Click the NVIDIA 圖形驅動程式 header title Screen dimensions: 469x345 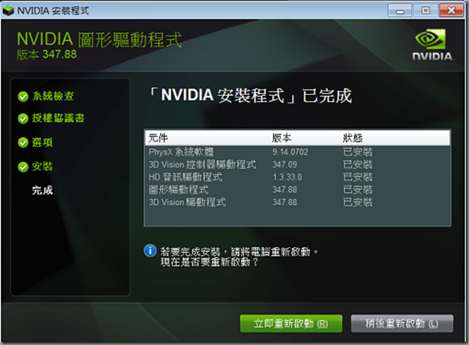pos(100,40)
